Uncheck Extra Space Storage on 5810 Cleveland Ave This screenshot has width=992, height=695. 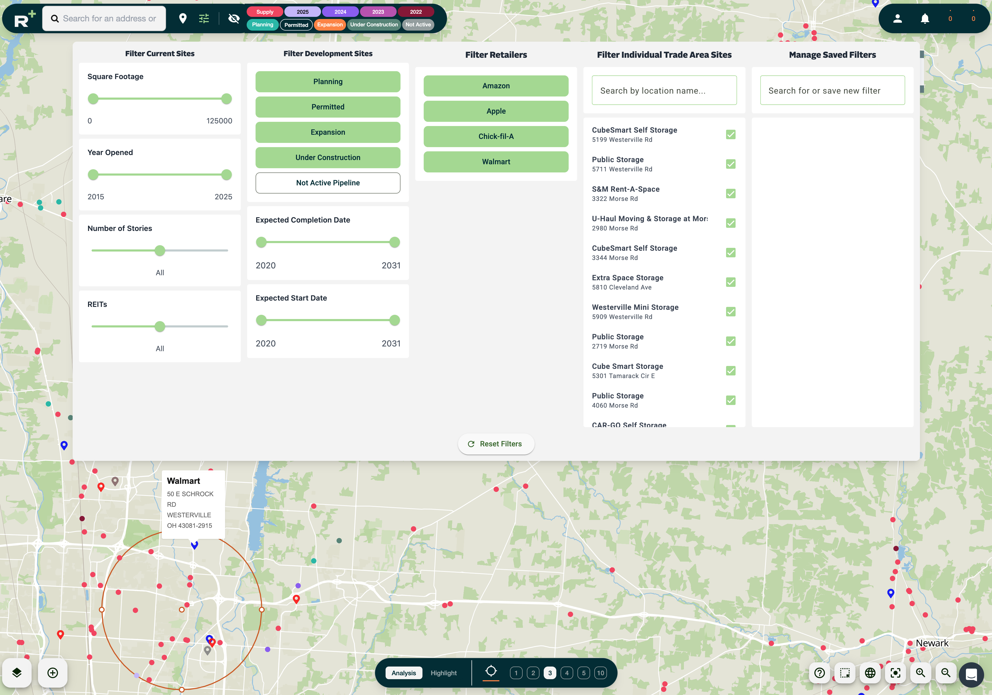pos(730,282)
